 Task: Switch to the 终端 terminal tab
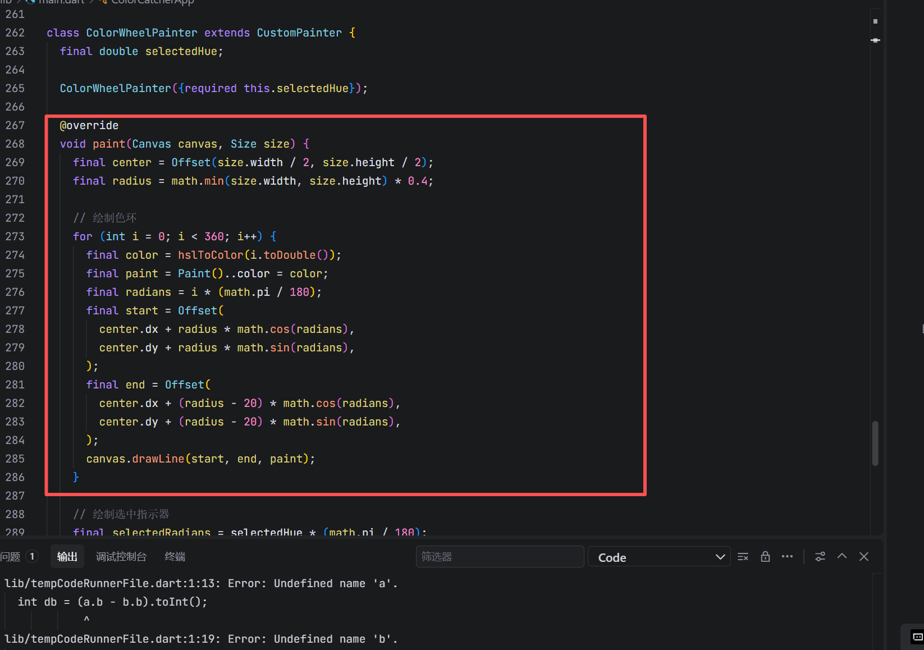pos(175,557)
